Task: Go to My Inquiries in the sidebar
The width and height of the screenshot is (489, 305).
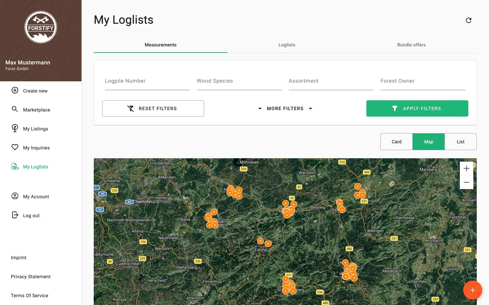Action: pyautogui.click(x=36, y=148)
